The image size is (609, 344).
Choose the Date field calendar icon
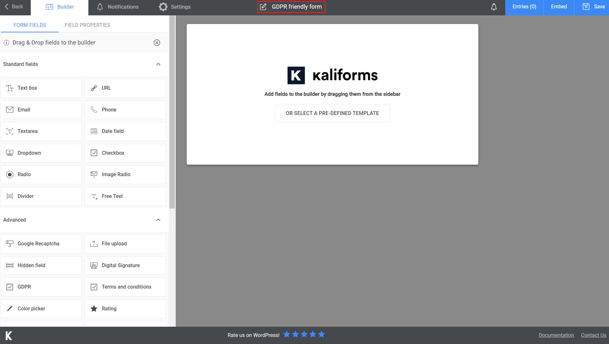94,131
